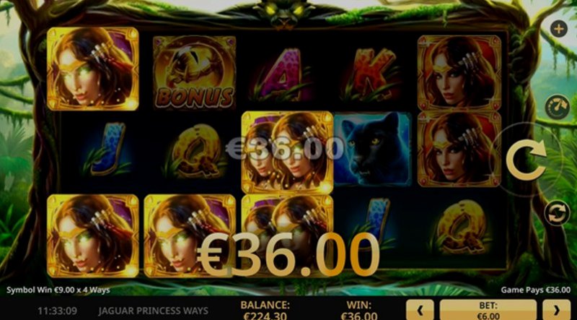This screenshot has width=577, height=320.
Task: Click the yellow Q symbol on second reel
Action: click(196, 151)
